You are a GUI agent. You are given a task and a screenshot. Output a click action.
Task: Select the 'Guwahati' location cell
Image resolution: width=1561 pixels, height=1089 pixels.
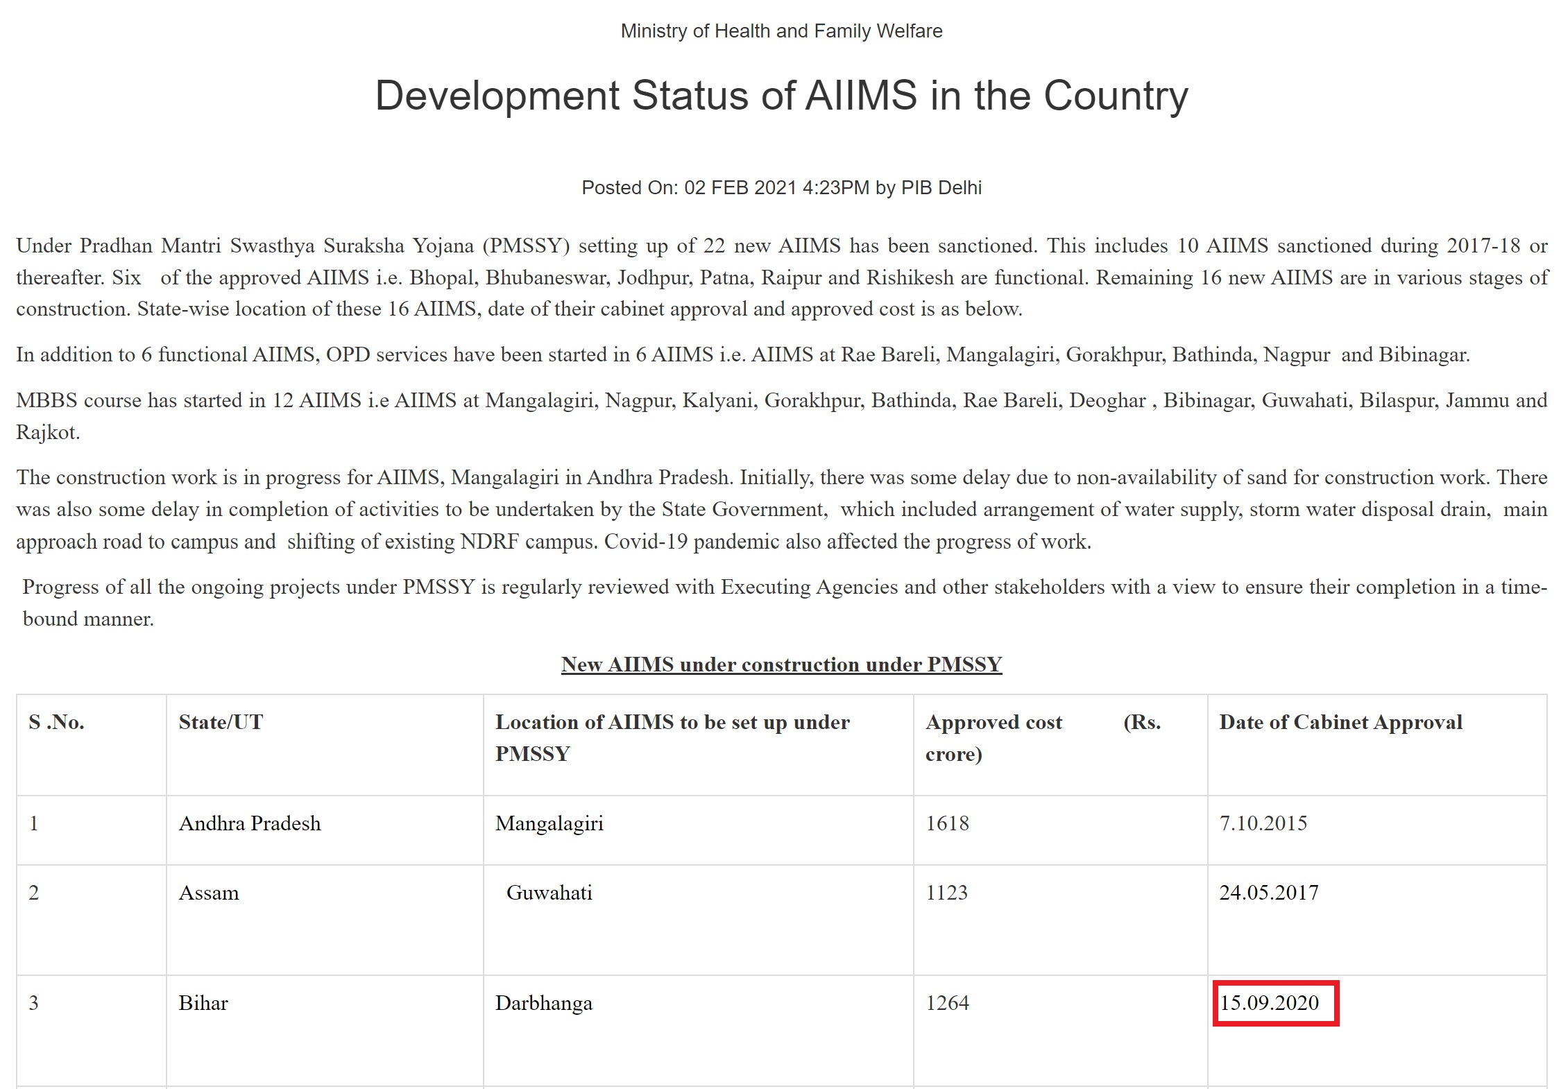click(549, 893)
